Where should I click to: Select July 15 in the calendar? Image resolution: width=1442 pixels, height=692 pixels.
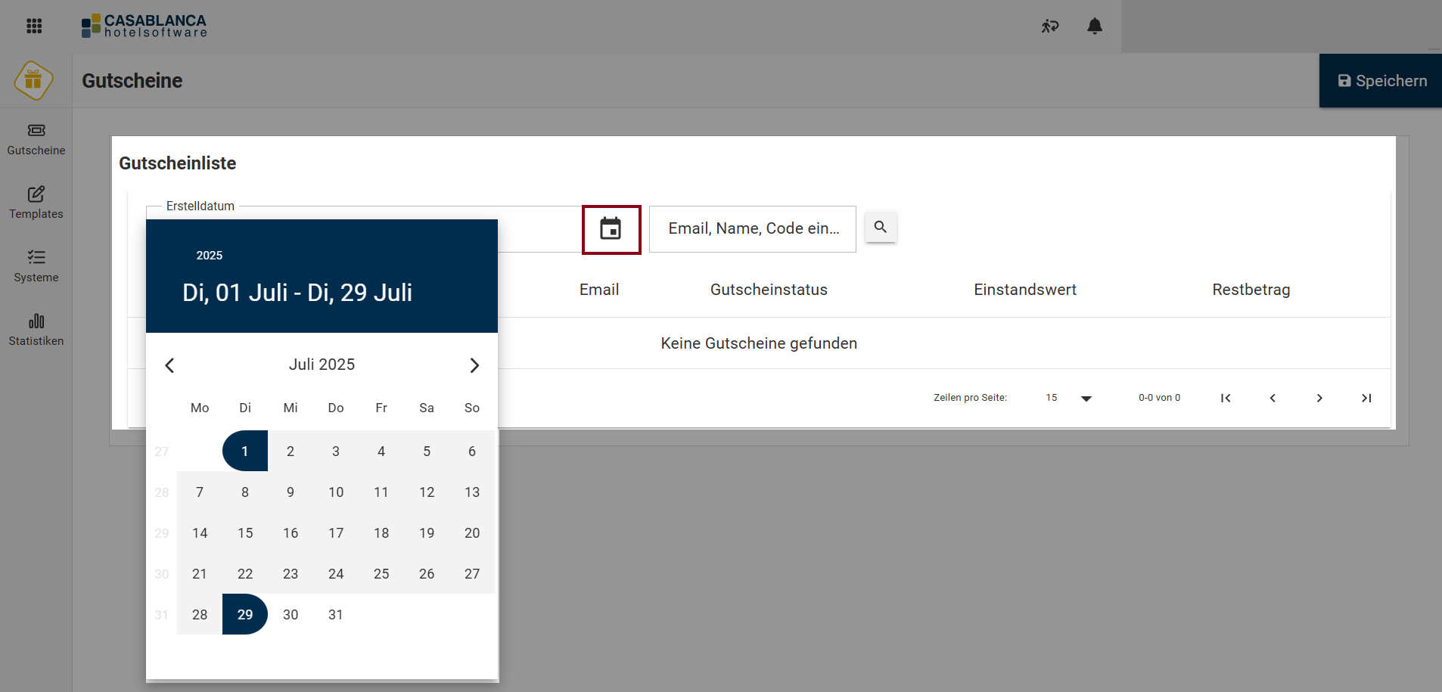[245, 533]
